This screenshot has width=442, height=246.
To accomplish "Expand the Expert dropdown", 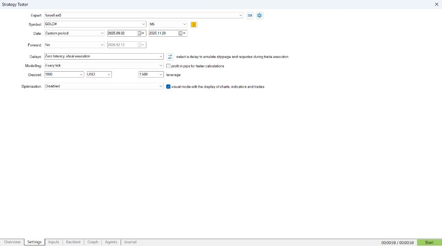I will point(241,15).
